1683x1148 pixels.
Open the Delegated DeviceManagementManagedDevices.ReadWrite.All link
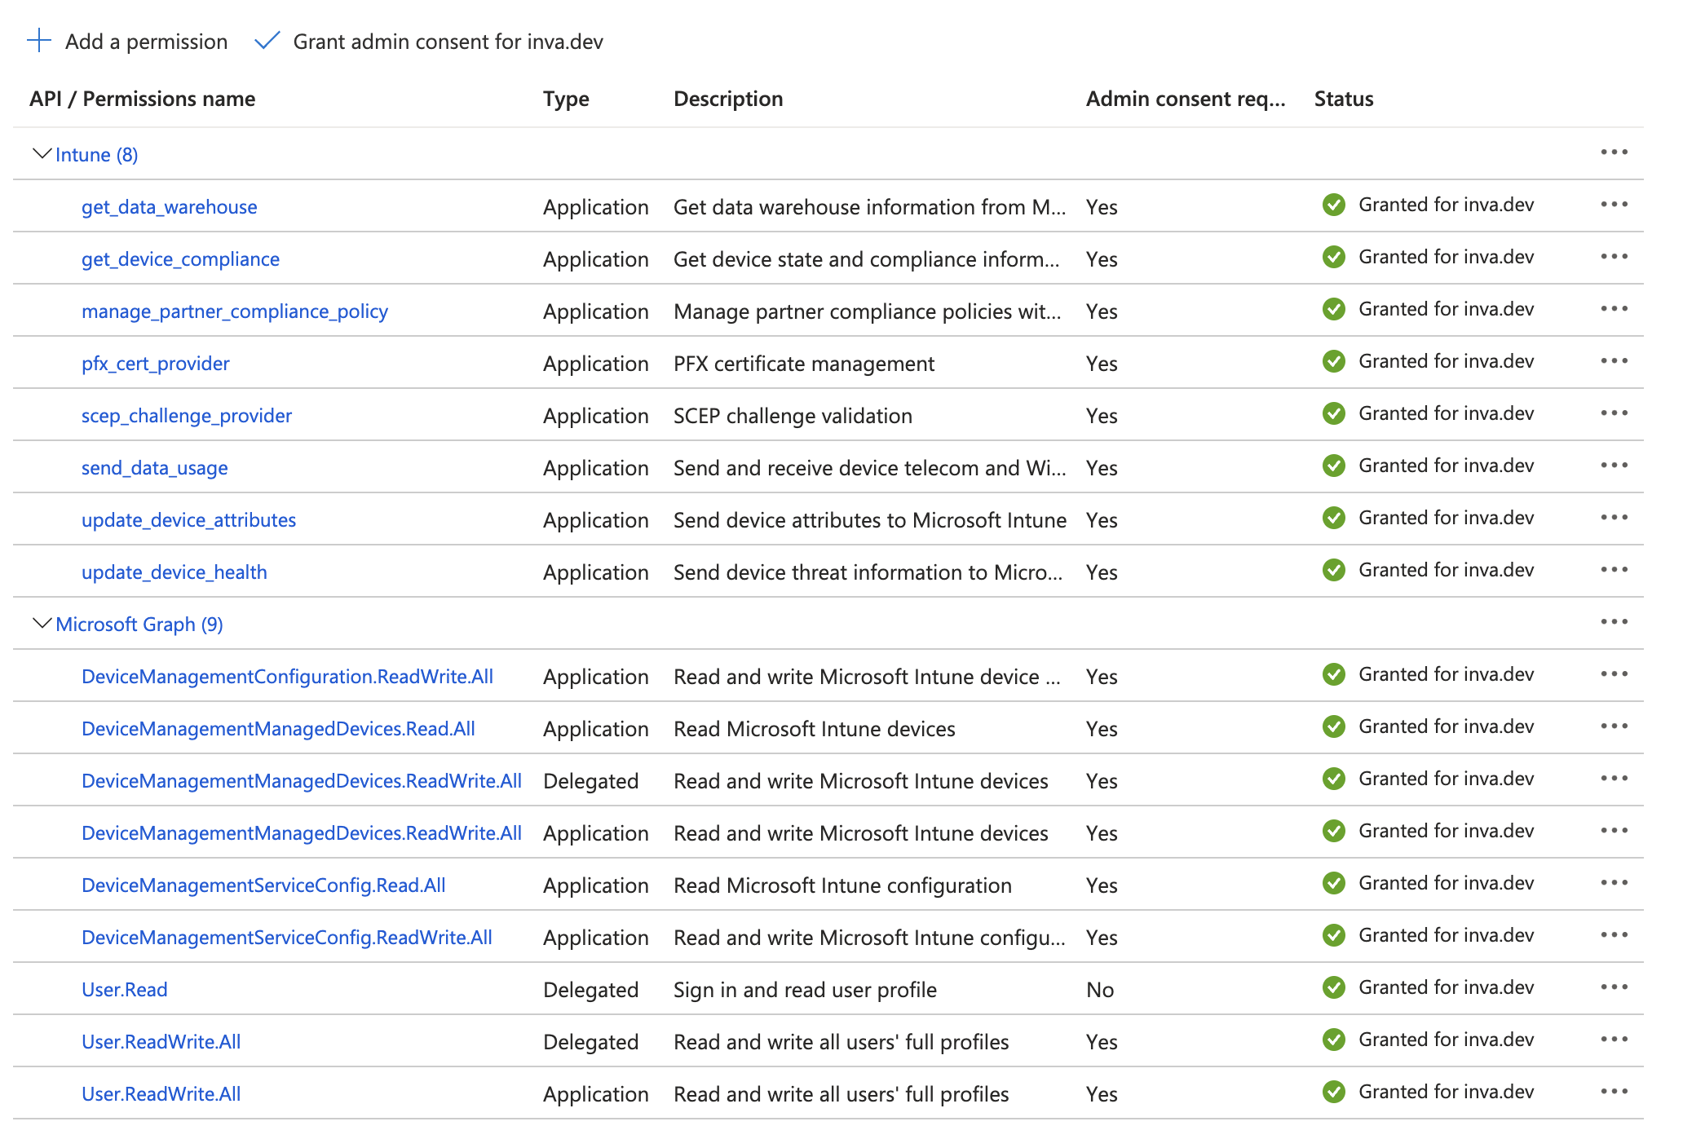click(x=302, y=781)
